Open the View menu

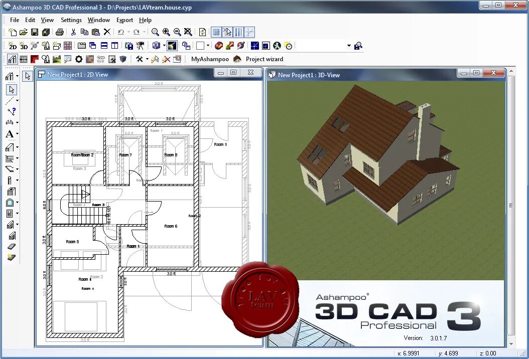point(47,20)
